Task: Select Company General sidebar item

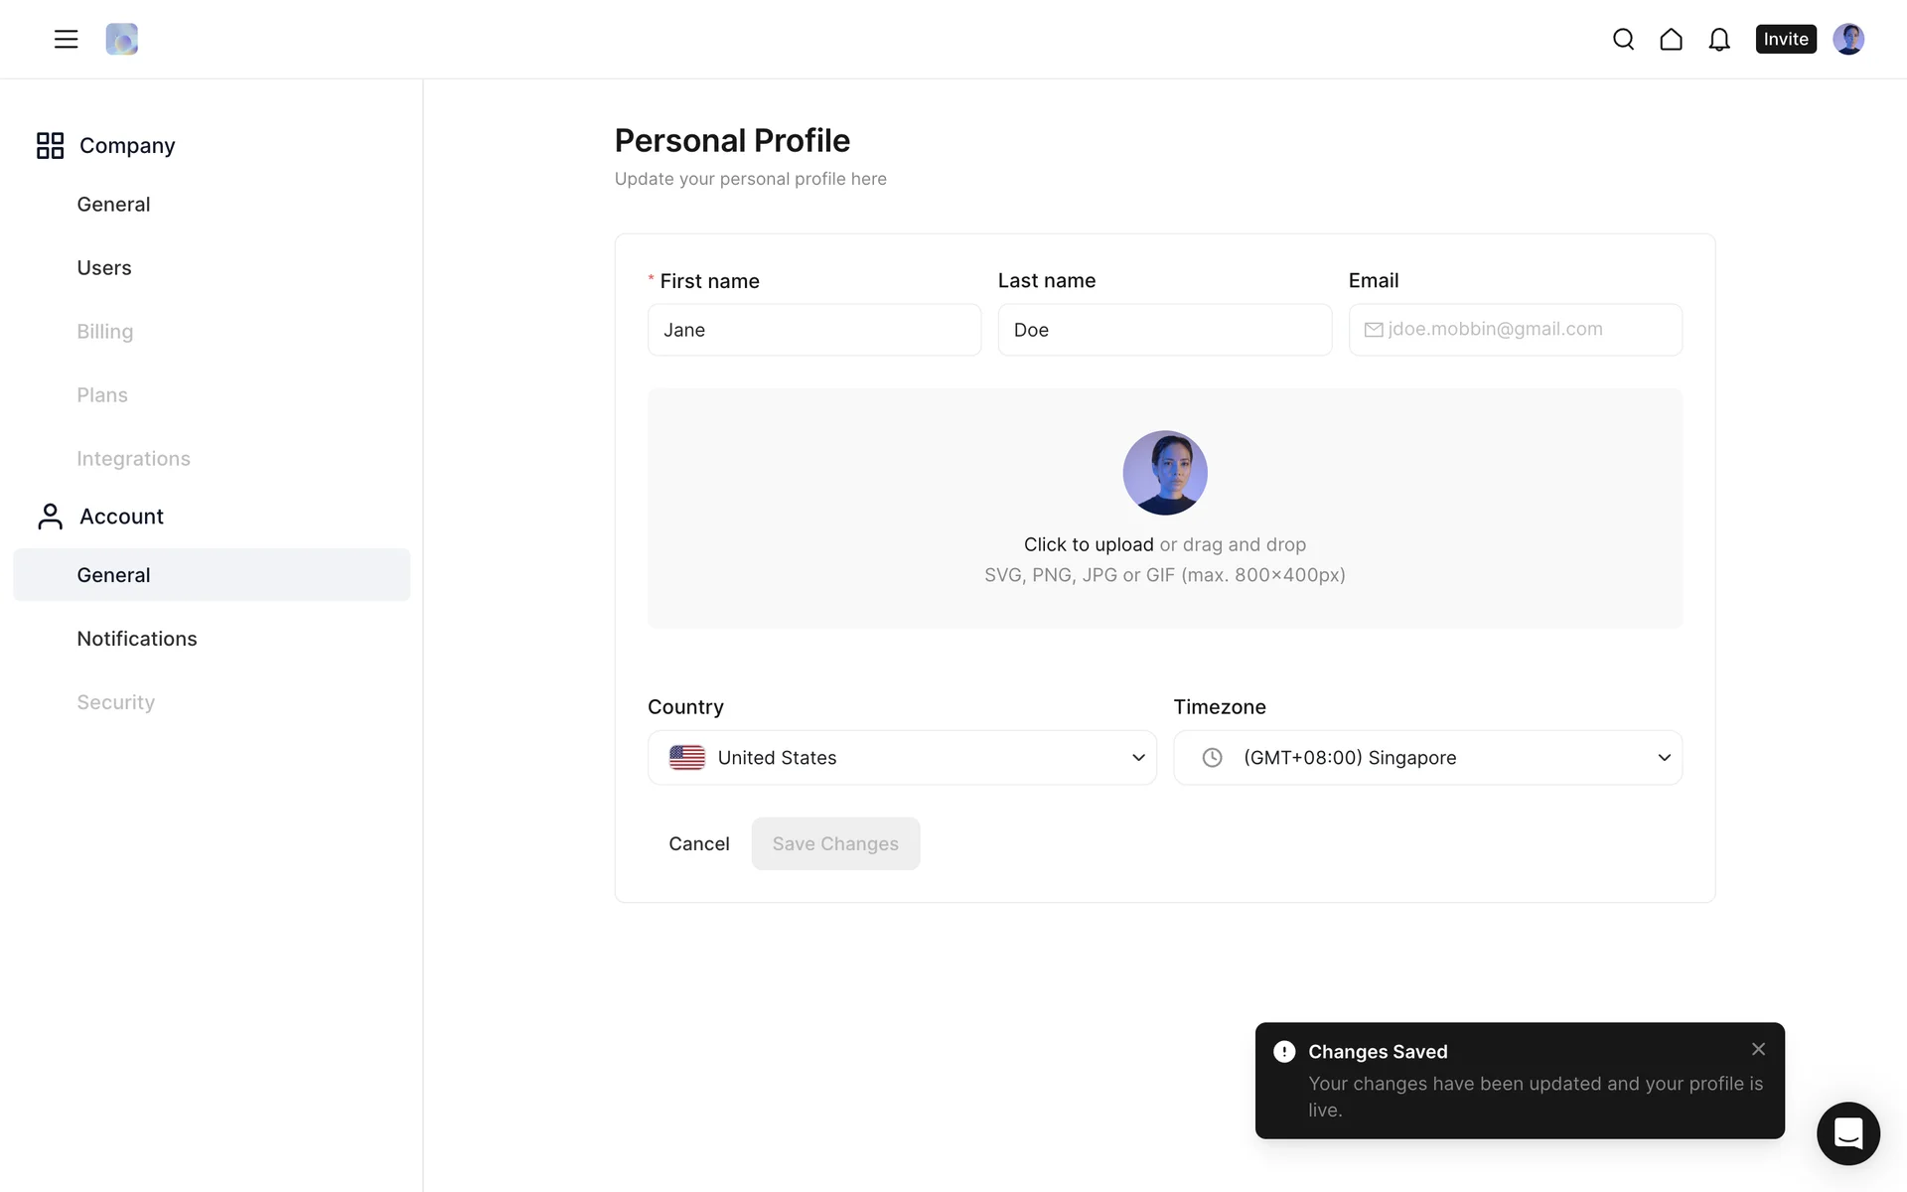Action: point(113,205)
